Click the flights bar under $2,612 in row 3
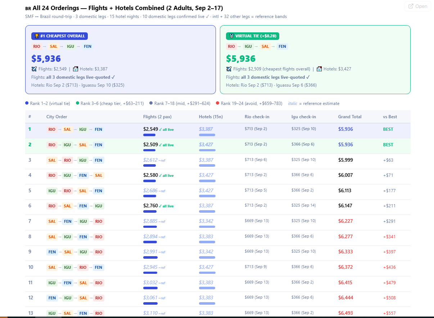The image size is (434, 318). coord(150,165)
